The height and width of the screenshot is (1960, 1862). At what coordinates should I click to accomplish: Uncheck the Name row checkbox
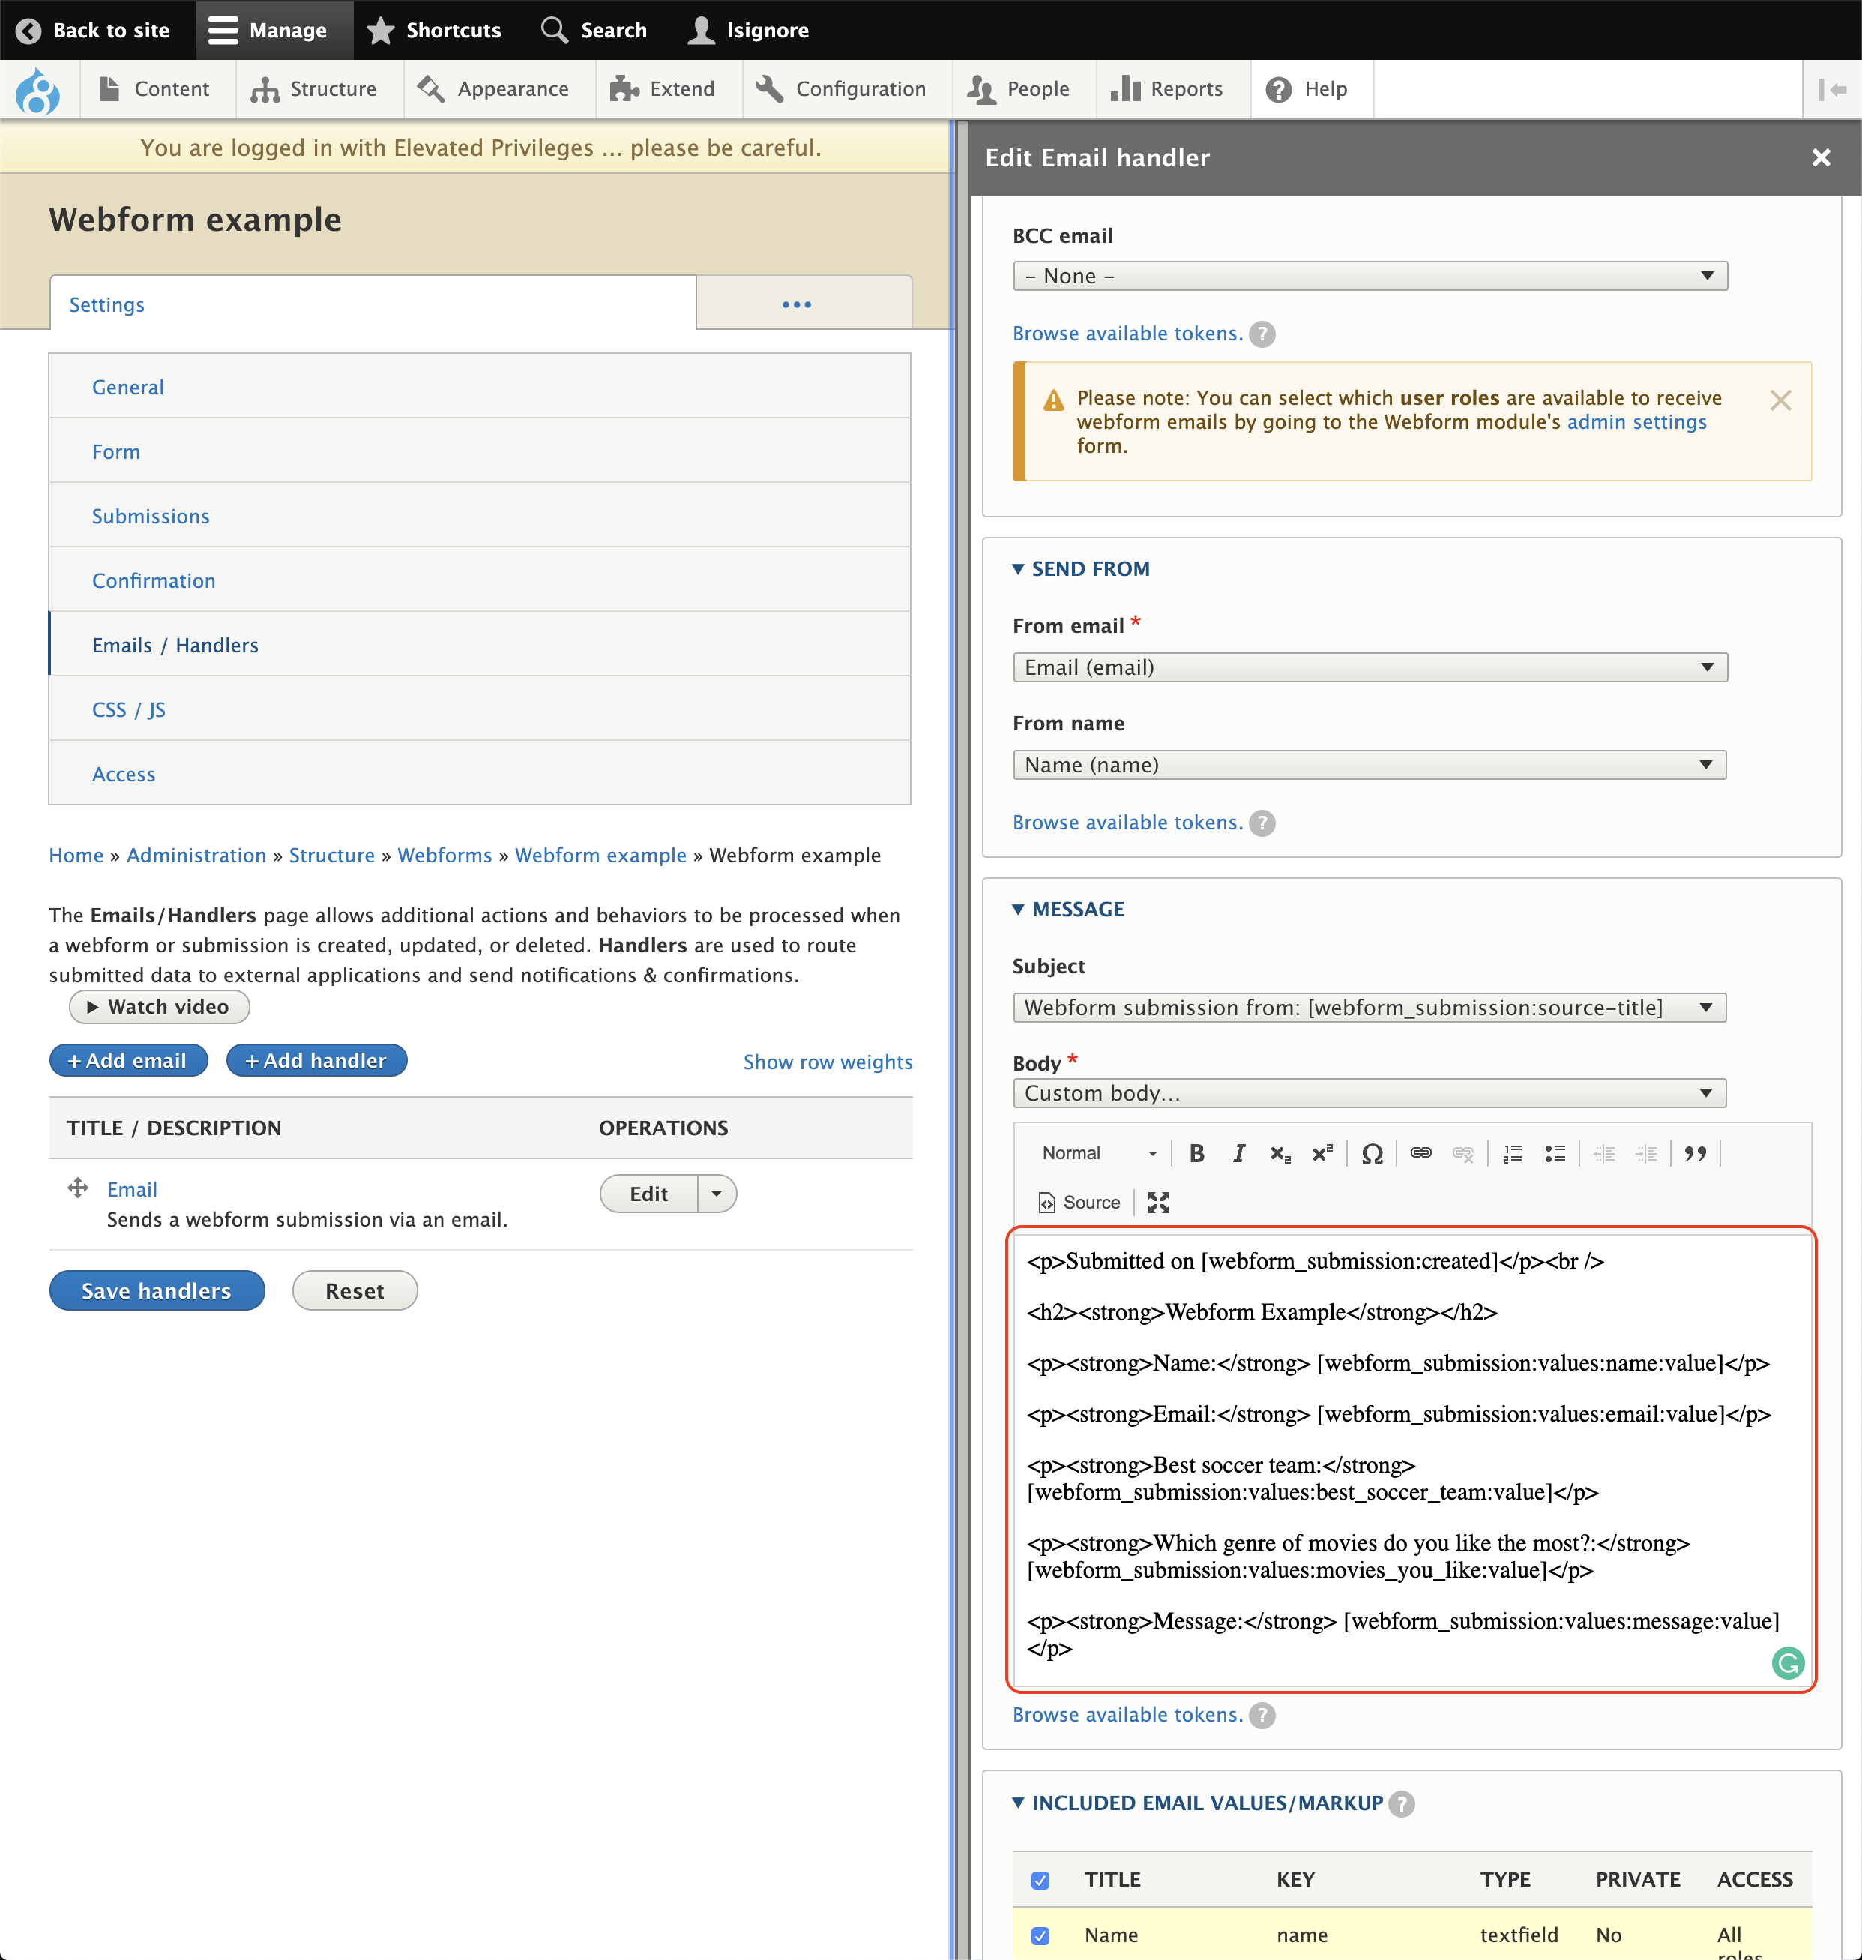(1040, 1935)
